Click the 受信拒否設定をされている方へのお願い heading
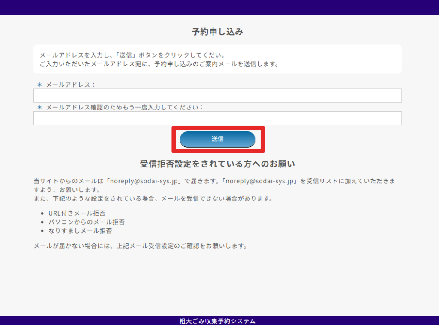This screenshot has width=439, height=325. 217,164
